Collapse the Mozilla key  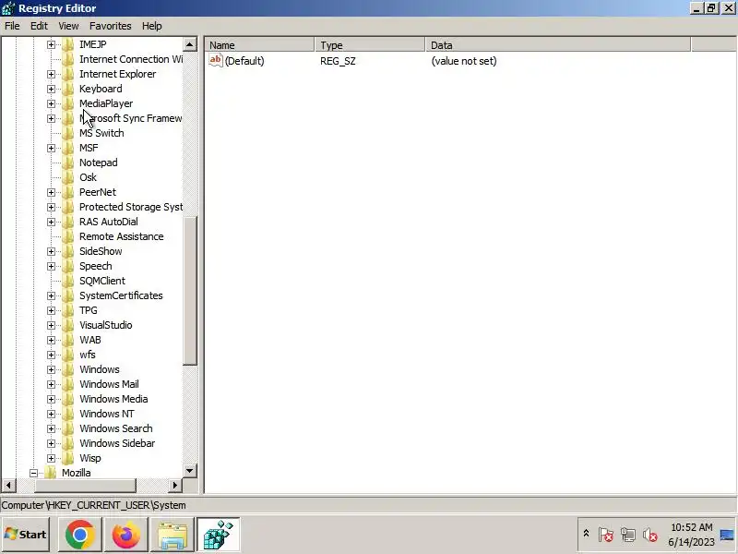(33, 473)
